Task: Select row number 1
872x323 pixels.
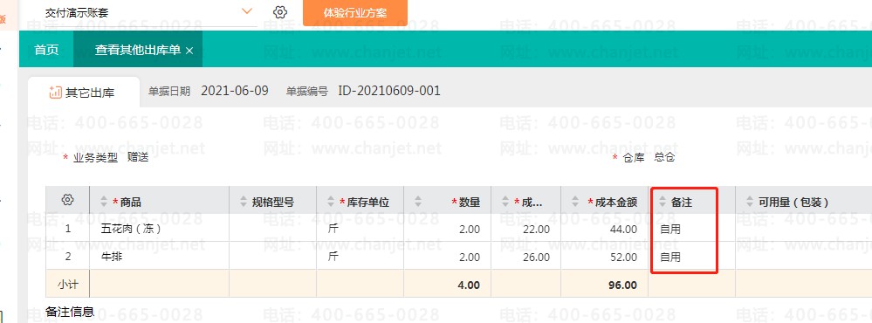Action: 68,229
